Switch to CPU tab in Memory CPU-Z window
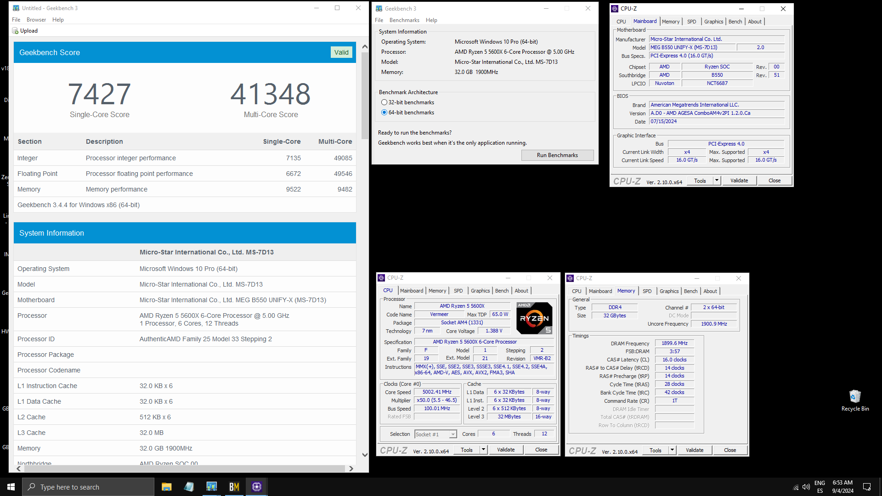This screenshot has width=882, height=496. [x=577, y=291]
